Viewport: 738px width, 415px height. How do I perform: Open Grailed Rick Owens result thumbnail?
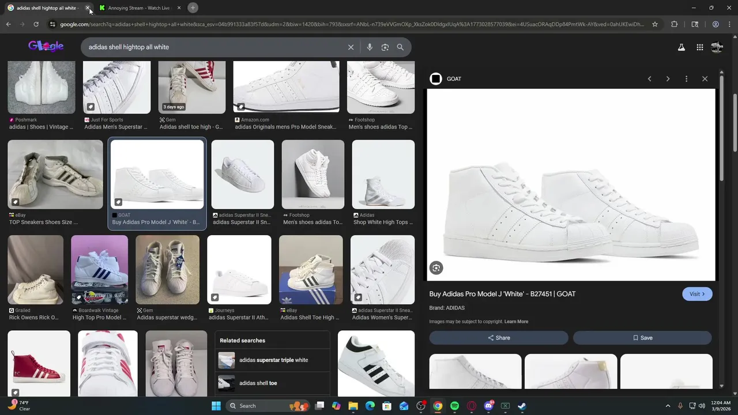[x=36, y=270]
